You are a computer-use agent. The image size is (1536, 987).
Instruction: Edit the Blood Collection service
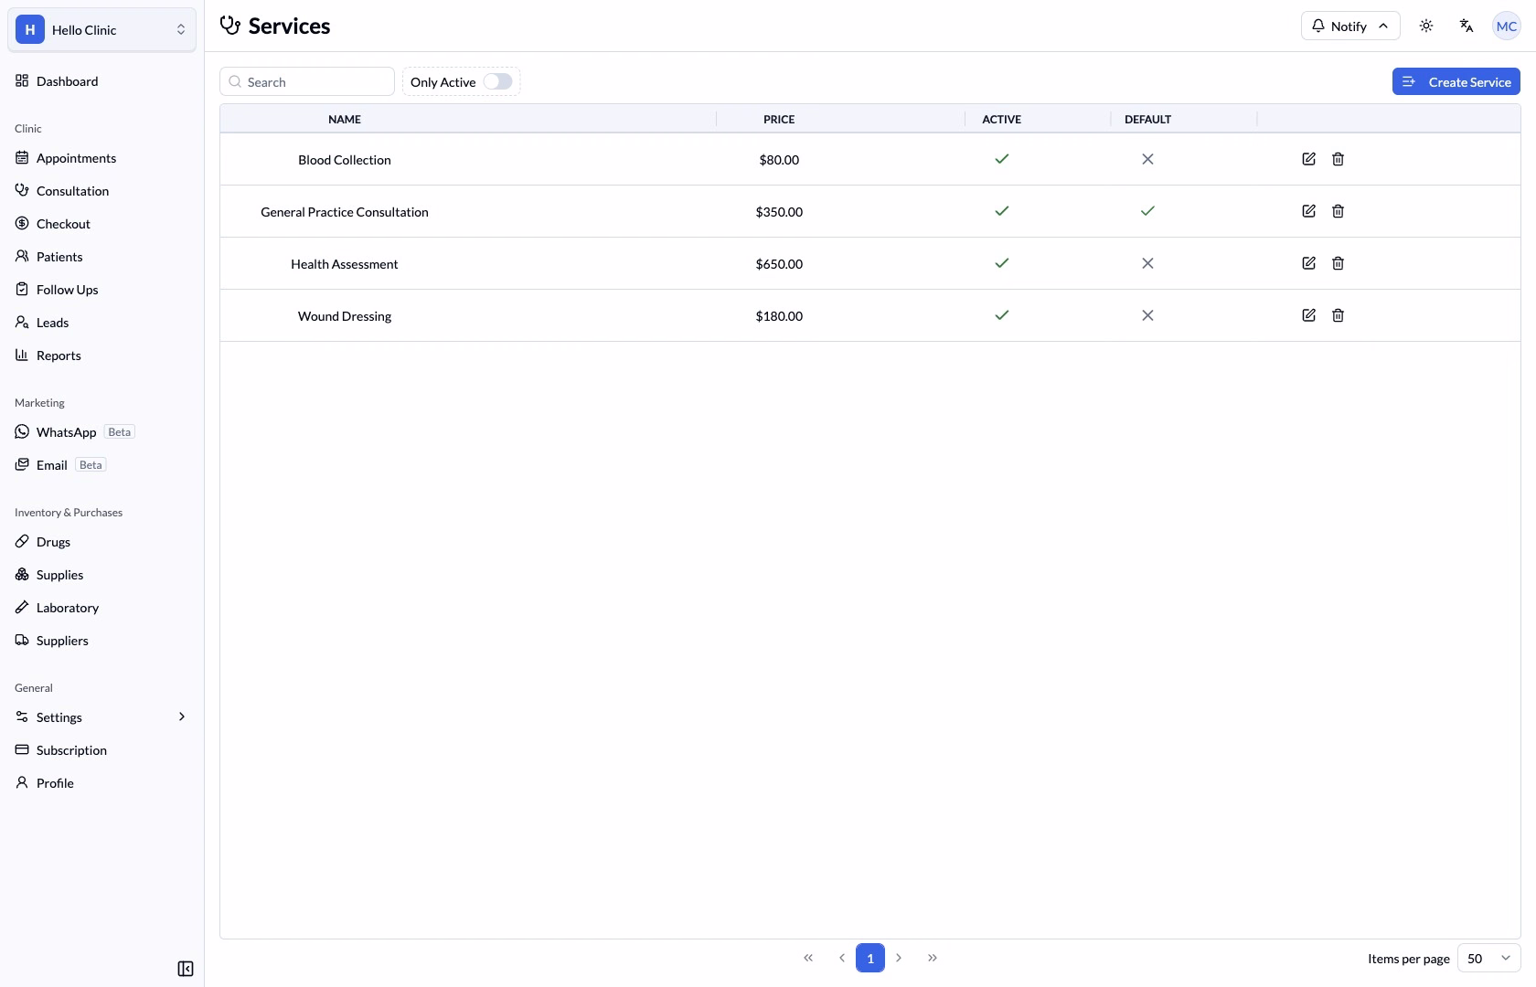1308,159
